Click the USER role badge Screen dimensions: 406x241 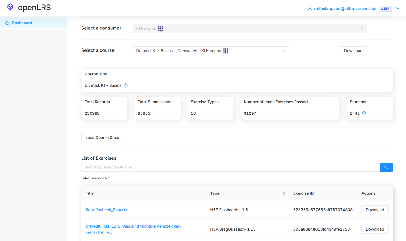click(x=385, y=9)
